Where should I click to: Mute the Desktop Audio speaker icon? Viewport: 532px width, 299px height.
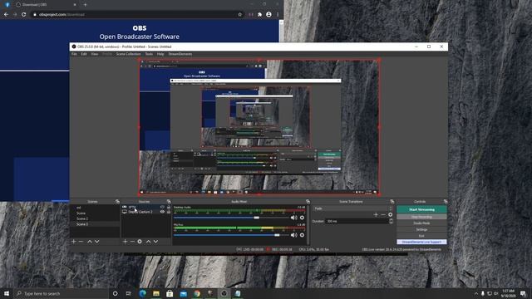coord(293,218)
